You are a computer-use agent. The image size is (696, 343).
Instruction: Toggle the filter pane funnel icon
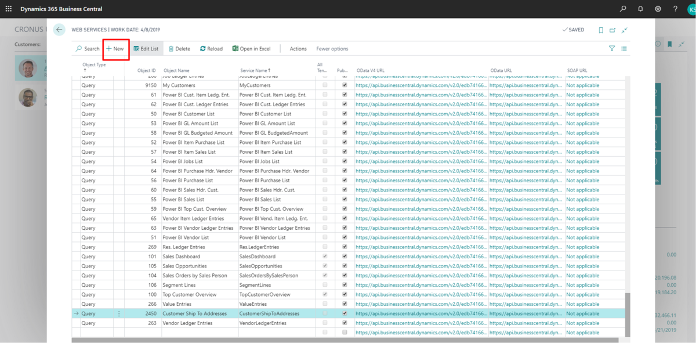pyautogui.click(x=612, y=49)
